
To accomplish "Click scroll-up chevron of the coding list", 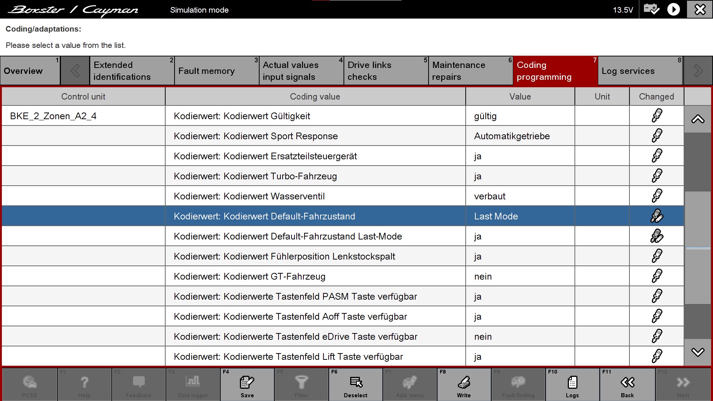I will [698, 119].
